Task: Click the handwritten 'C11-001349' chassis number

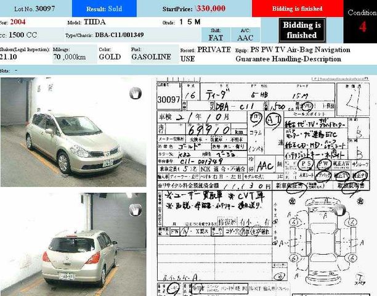Action: coord(201,161)
